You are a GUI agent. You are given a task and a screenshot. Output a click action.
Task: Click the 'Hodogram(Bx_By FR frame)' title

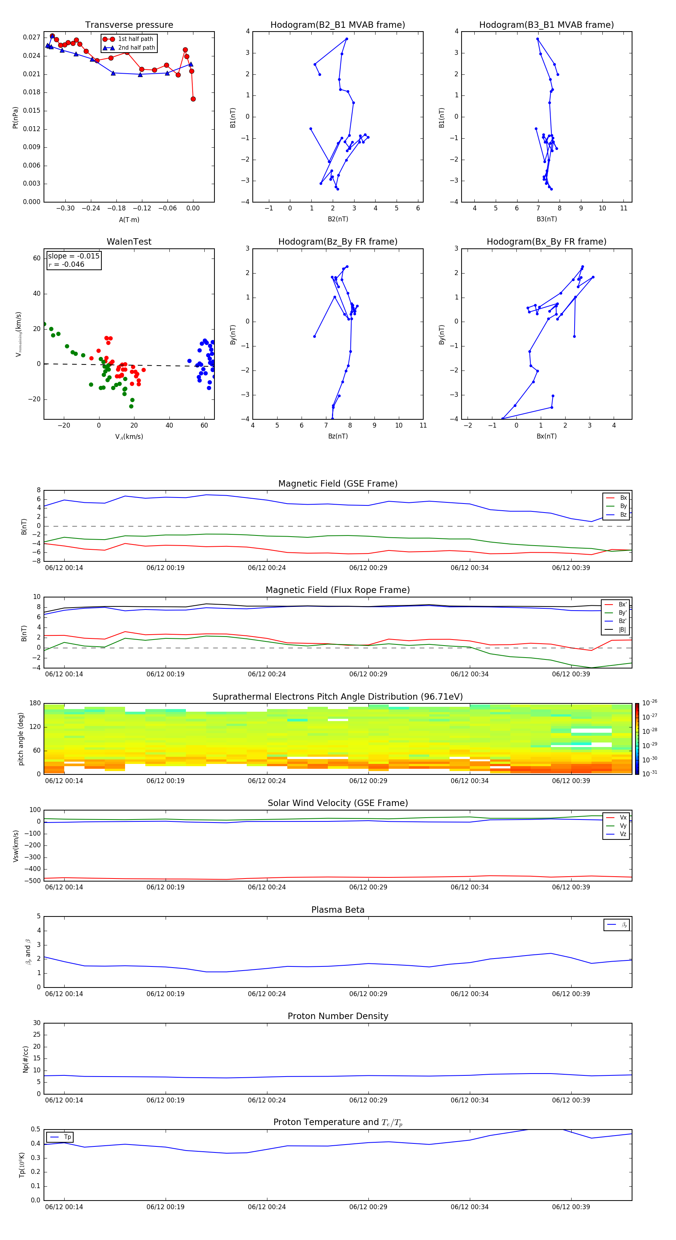click(x=546, y=242)
